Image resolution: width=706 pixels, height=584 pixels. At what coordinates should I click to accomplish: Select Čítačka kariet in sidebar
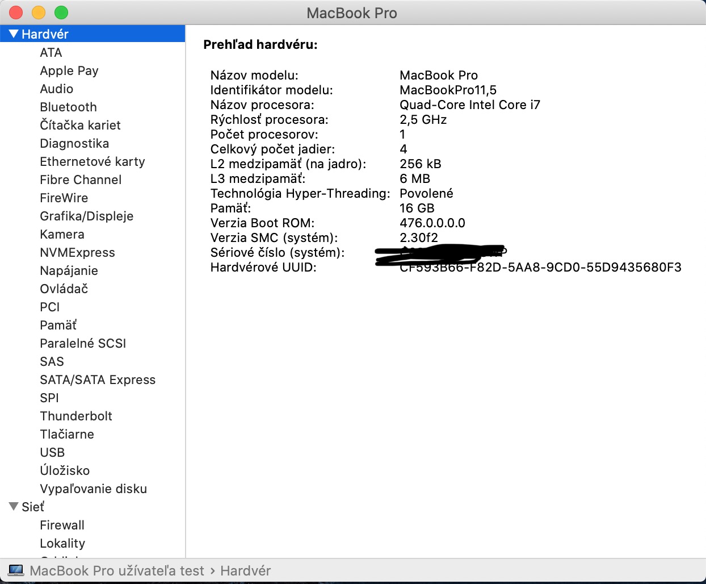tap(80, 125)
